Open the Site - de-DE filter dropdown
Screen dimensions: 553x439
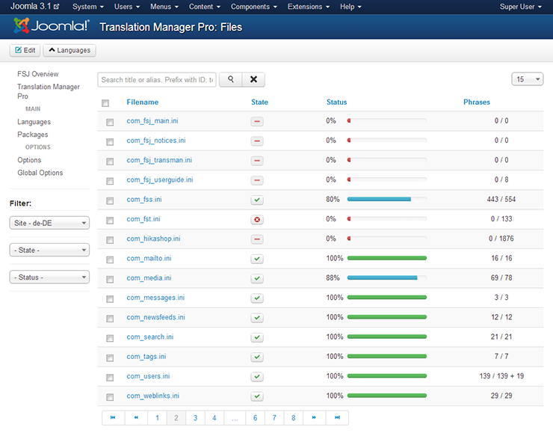(49, 223)
